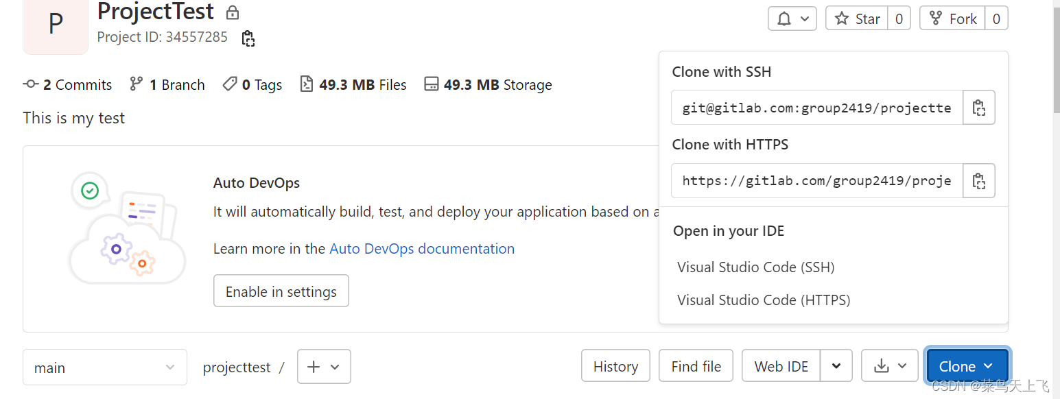The height and width of the screenshot is (399, 1060).
Task: Fork the ProjectTest repository
Action: (x=952, y=19)
